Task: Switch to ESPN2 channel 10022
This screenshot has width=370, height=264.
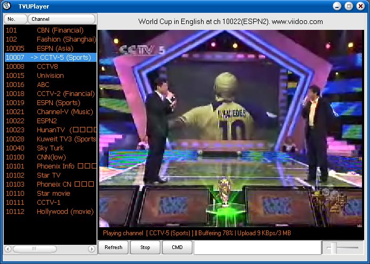Action: (x=51, y=121)
